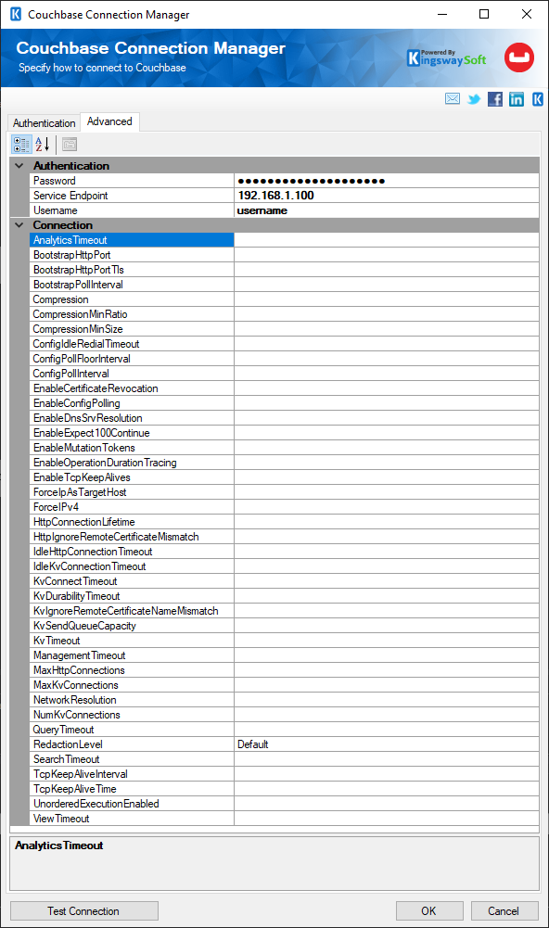Click the app icon in title bar

pyautogui.click(x=16, y=14)
